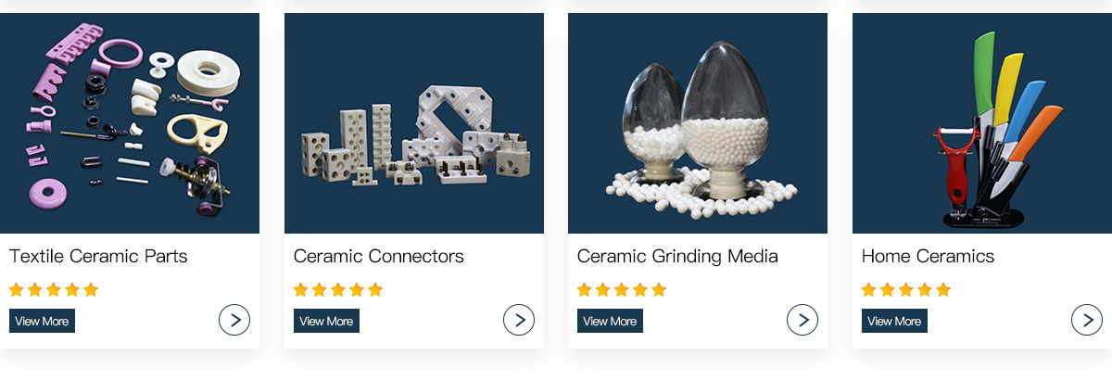Click arrow icon on Ceramic Grinding Media card
Image resolution: width=1112 pixels, height=381 pixels.
(802, 320)
